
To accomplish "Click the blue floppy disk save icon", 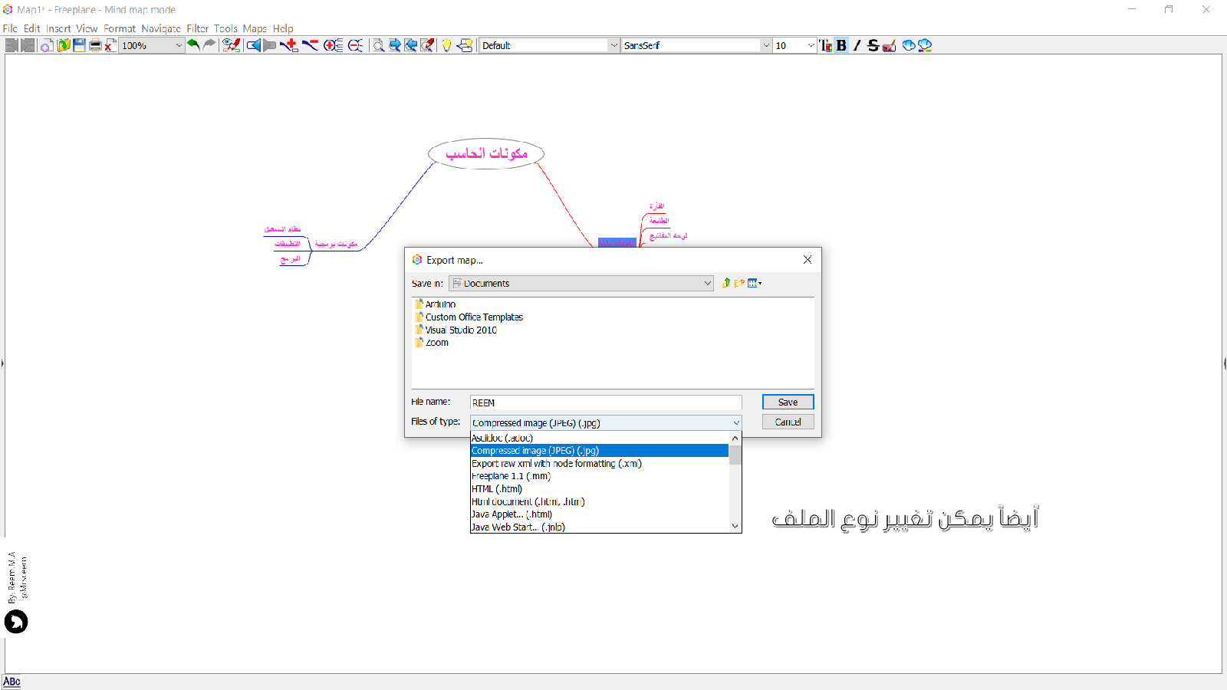I will (x=79, y=45).
